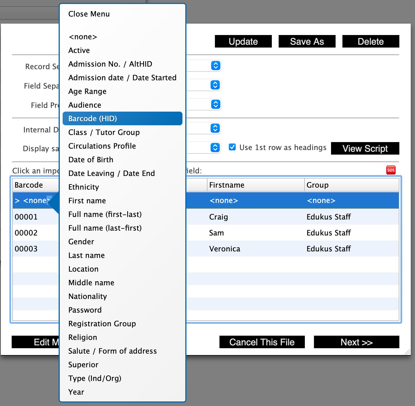Select Age Range menu entry
415x406 pixels.
click(x=122, y=91)
